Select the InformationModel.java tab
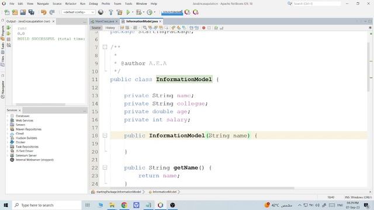This screenshot has width=374, height=210. [x=142, y=22]
